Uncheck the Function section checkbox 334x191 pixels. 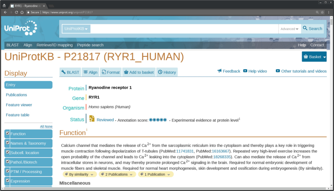click(x=7, y=133)
